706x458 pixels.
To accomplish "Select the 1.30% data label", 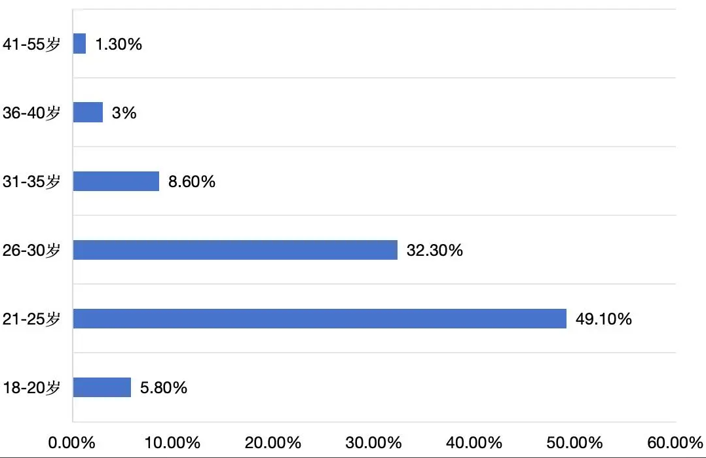I will tap(119, 44).
